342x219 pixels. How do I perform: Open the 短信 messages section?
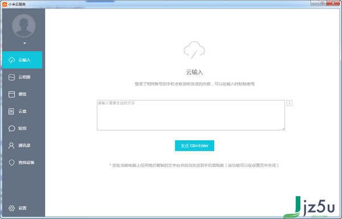pyautogui.click(x=22, y=128)
